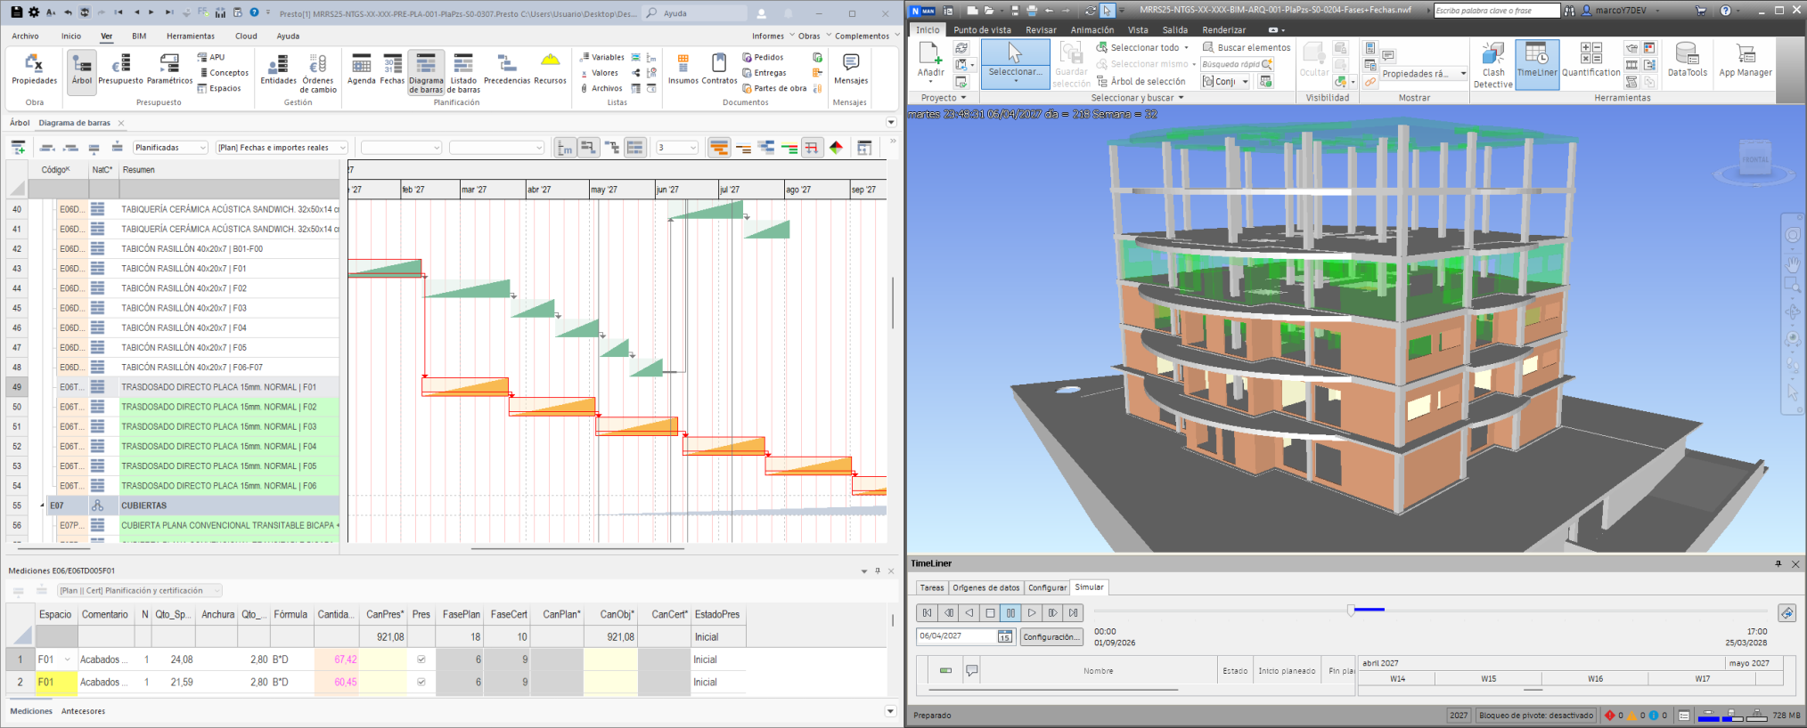Open Órdenes de cambio in Presto
1807x728 pixels.
pyautogui.click(x=318, y=73)
